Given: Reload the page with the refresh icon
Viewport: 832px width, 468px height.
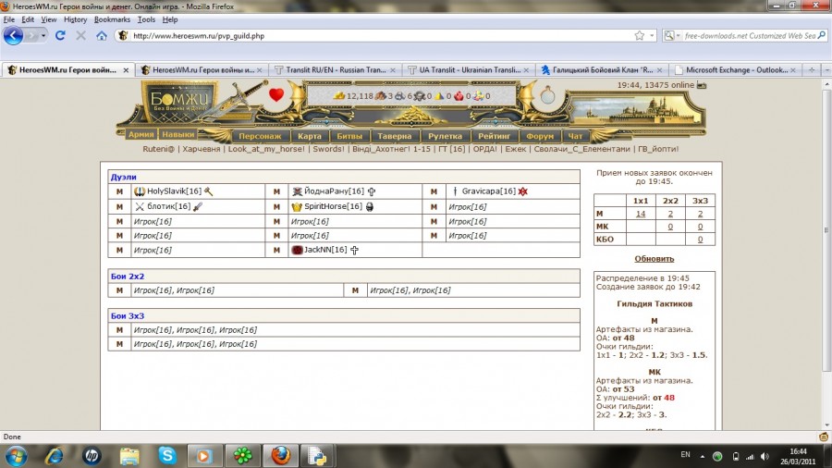Looking at the screenshot, I should click(61, 36).
